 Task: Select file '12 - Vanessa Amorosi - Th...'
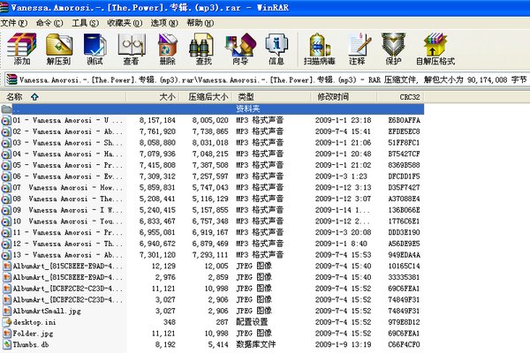[x=212, y=244]
